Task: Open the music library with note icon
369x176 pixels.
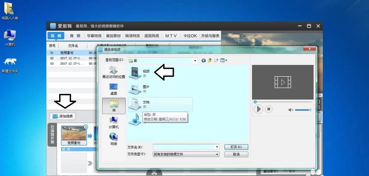Action: [x=135, y=119]
